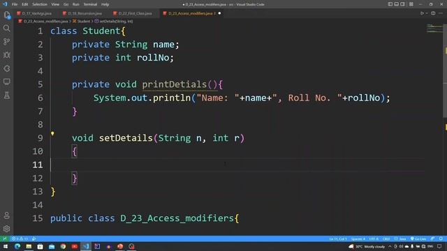Change the UTF-8 file encoding
Screen dimensions: 447x251
tap(374, 238)
